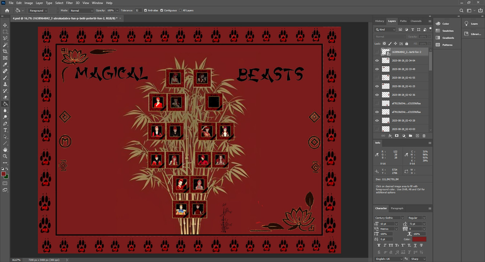The width and height of the screenshot is (485, 262).
Task: Select the Dodge tool
Action: tap(5, 117)
